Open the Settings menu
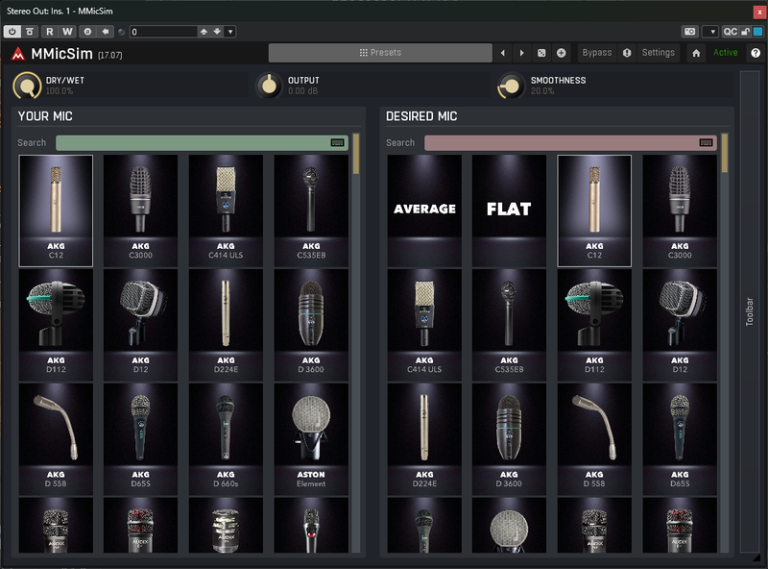The image size is (768, 569). pos(658,53)
